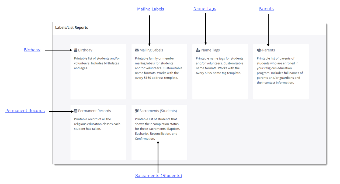Click the envelope icon on Mailing Labels card
Viewport: 340px width, 184px height.
(137, 50)
